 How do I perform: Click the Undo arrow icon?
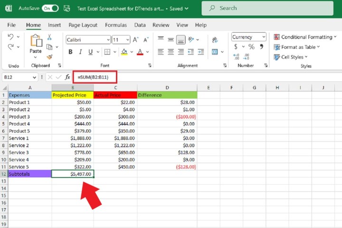point(11,37)
